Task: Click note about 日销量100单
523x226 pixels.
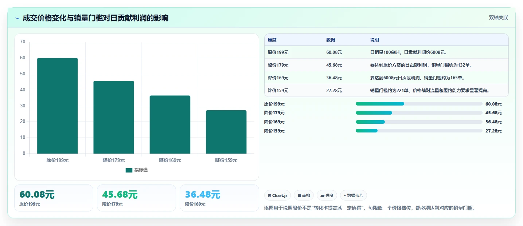Action: point(409,52)
